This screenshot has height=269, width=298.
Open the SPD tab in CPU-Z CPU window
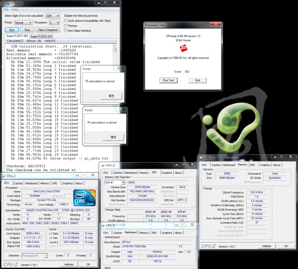point(55,184)
